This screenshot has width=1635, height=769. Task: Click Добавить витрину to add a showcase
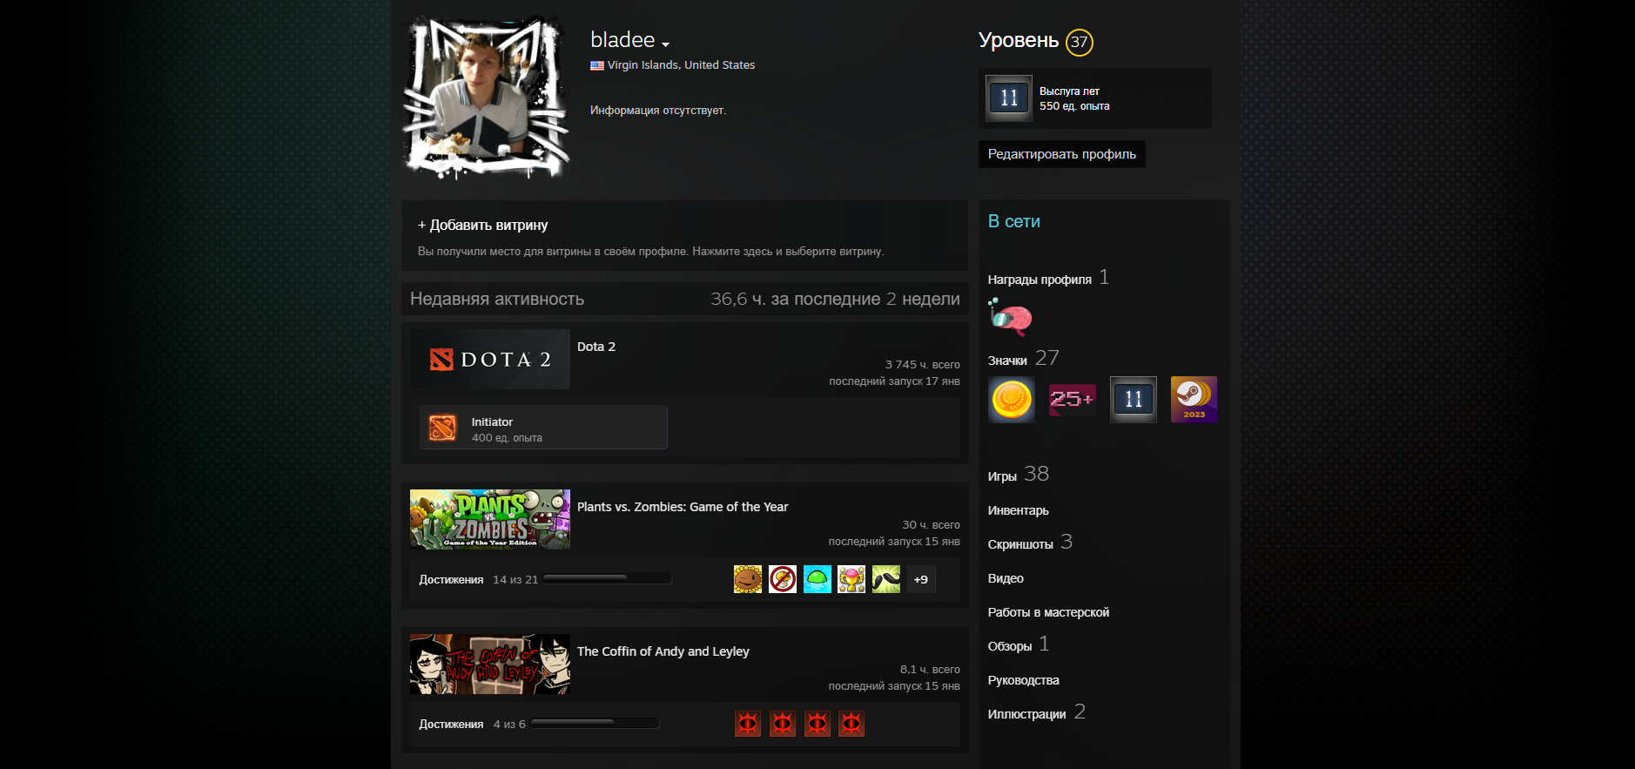click(x=483, y=225)
